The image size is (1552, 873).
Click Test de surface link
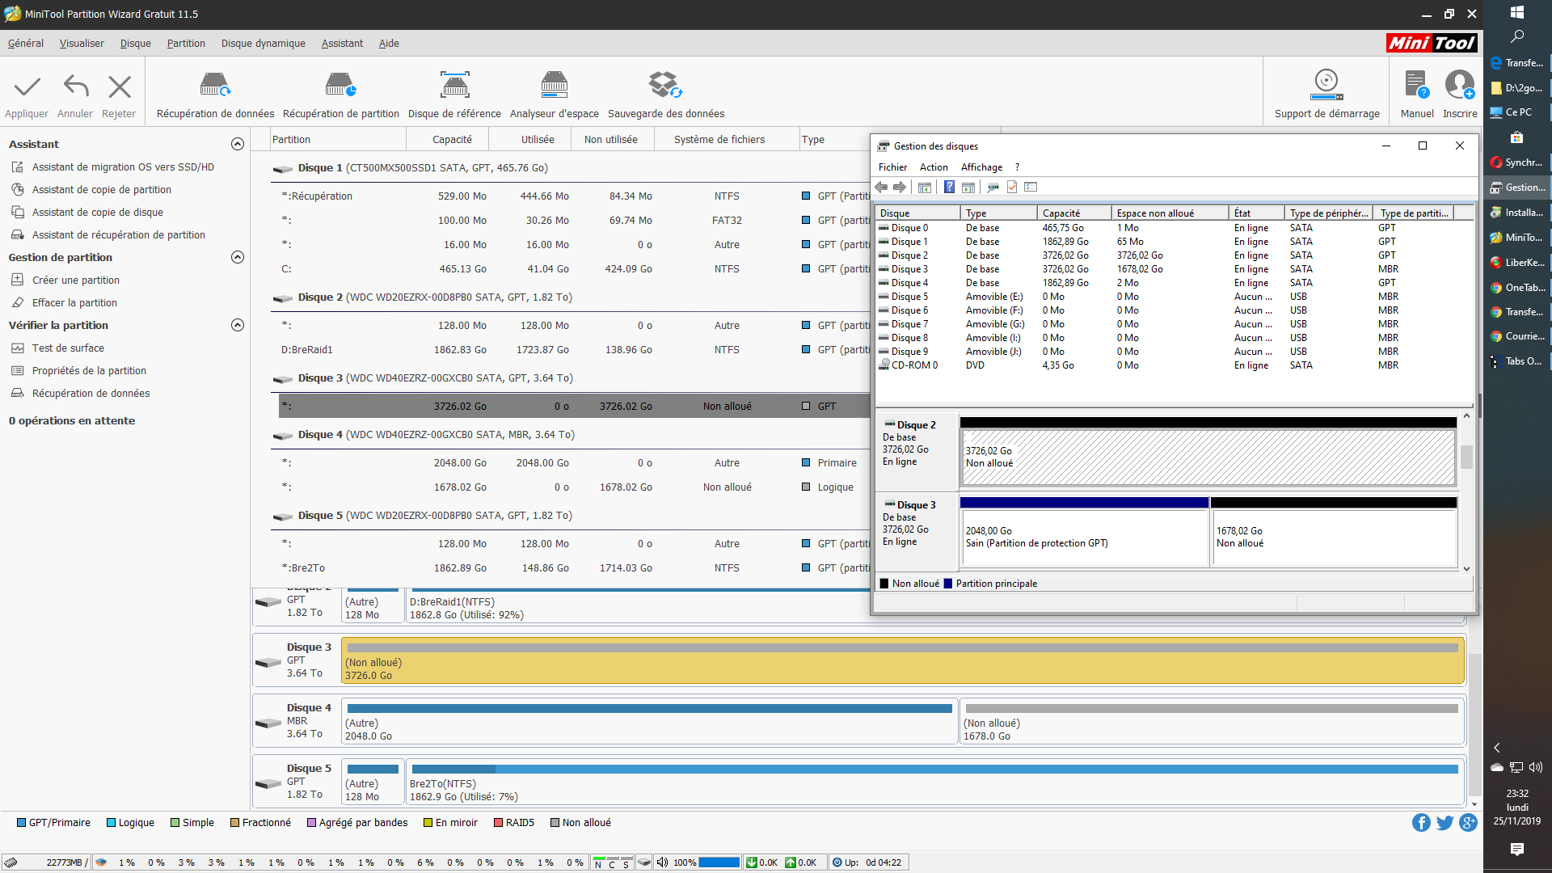click(x=68, y=348)
